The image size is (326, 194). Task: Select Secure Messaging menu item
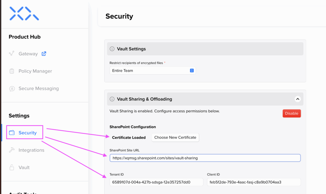39,89
